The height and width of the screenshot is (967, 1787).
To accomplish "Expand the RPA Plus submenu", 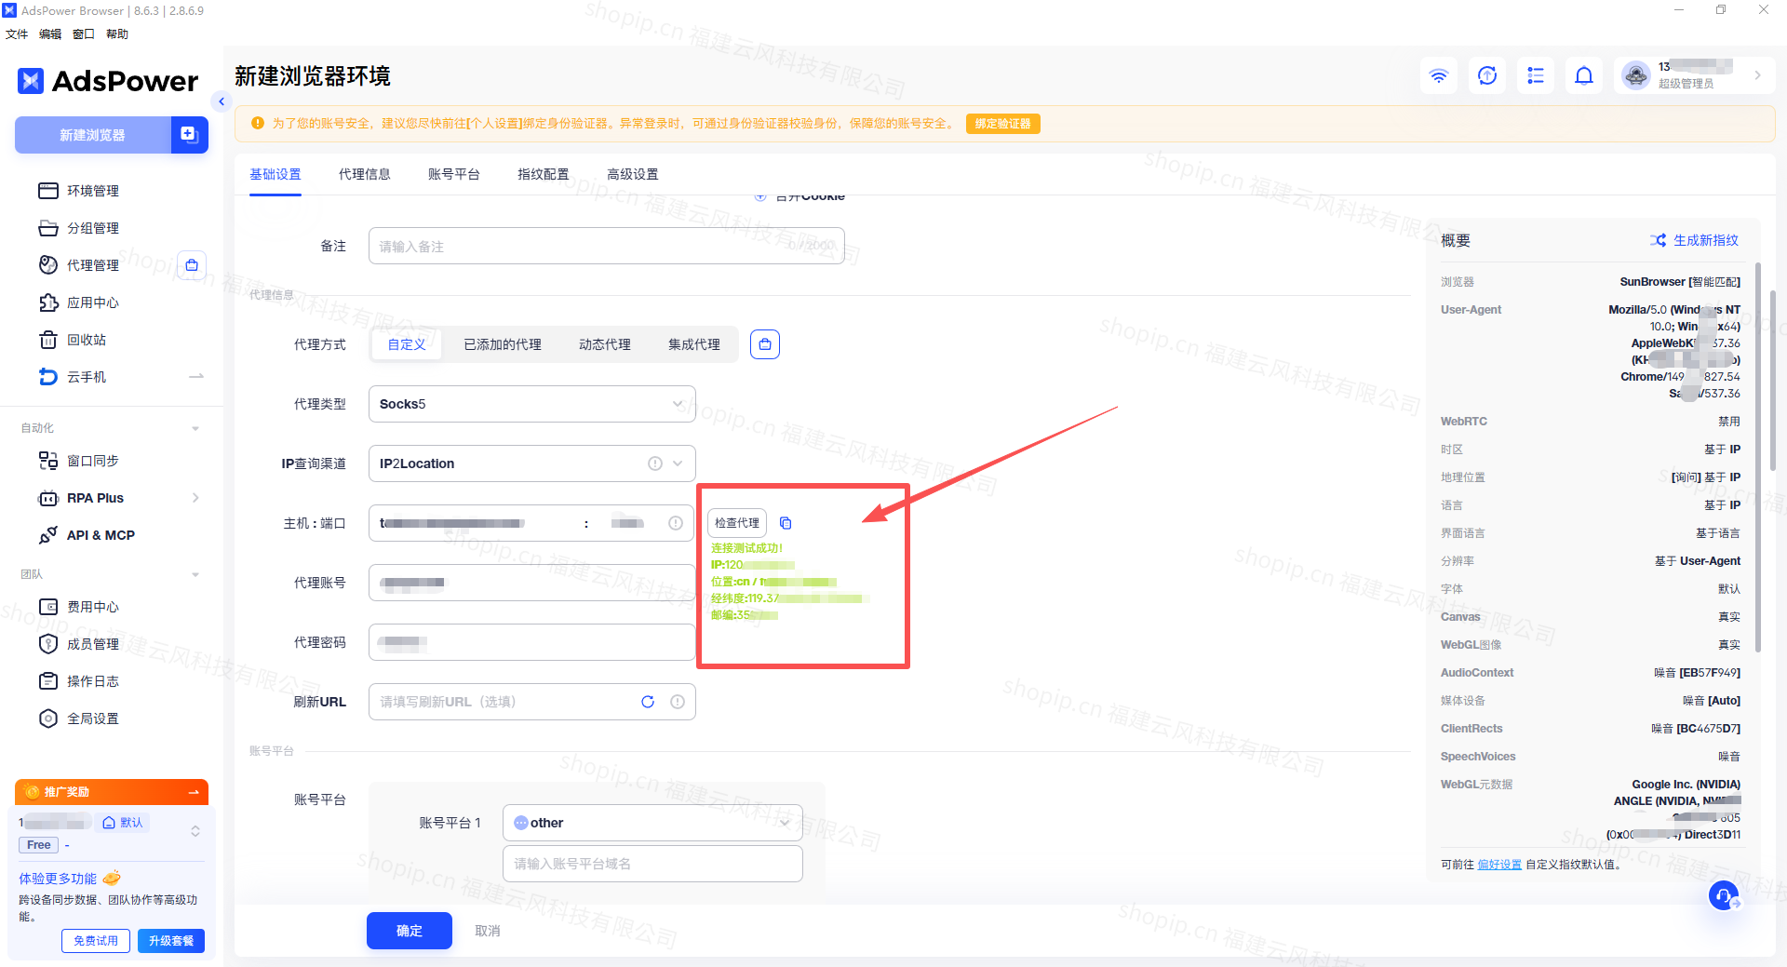I will tap(195, 498).
